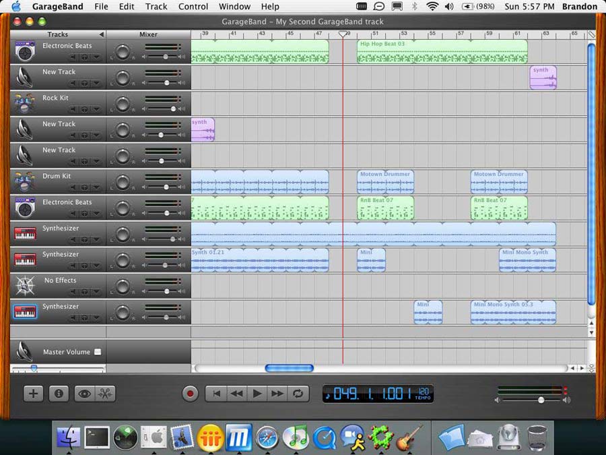Mute the Drum Kit track
Screen dimensions: 606x455
click(x=73, y=187)
